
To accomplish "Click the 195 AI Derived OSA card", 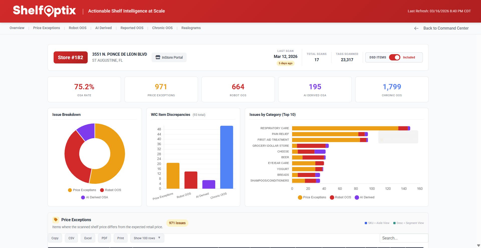I will click(x=315, y=90).
